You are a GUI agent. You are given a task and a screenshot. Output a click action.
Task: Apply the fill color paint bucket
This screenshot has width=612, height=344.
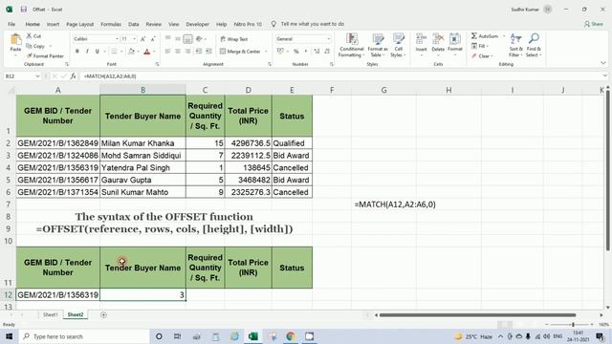[x=132, y=52]
